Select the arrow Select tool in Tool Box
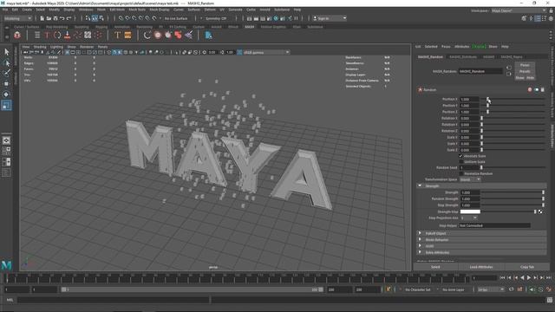Screen dimensions: 555x312 6,52
